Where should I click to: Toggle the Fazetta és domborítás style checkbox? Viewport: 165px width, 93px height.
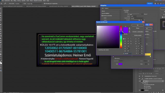(x=102, y=16)
